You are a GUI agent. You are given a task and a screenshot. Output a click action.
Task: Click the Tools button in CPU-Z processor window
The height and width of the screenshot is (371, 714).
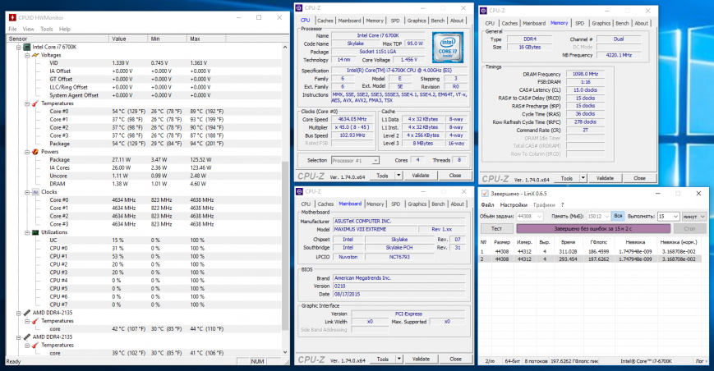383,176
